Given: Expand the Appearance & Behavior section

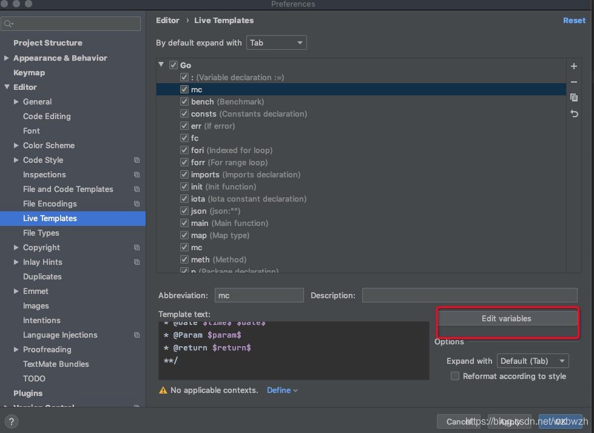Looking at the screenshot, I should point(7,58).
